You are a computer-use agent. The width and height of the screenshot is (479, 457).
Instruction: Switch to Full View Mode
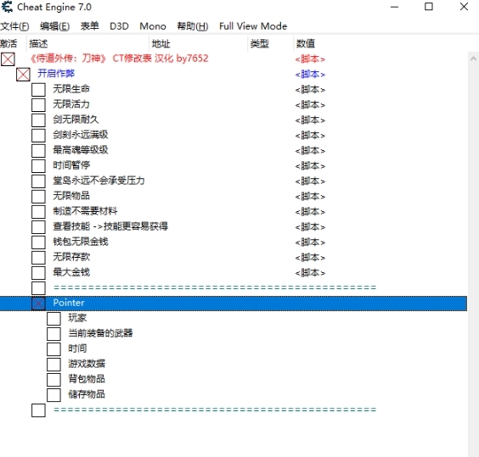[x=253, y=26]
